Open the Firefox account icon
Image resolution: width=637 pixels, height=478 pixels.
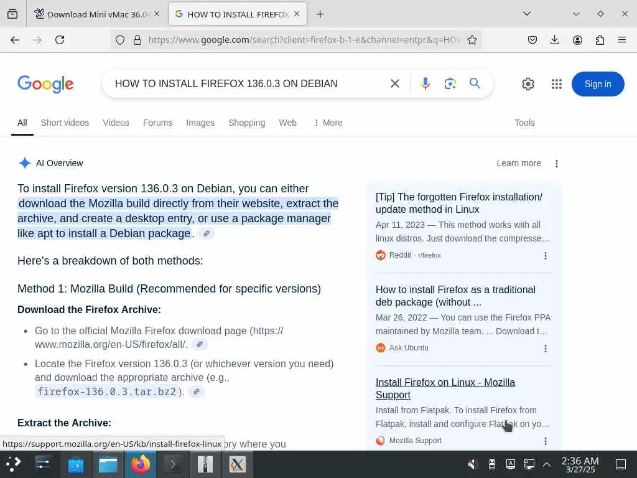pyautogui.click(x=577, y=40)
